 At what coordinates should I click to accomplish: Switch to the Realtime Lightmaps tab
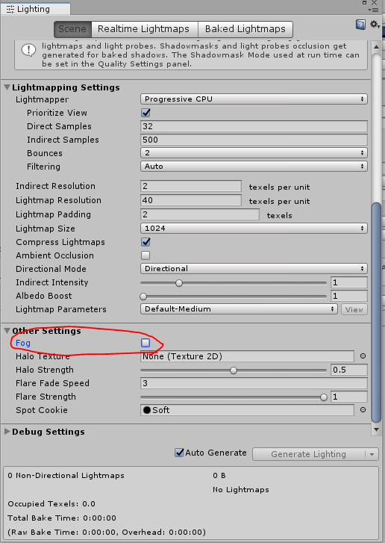(x=143, y=29)
